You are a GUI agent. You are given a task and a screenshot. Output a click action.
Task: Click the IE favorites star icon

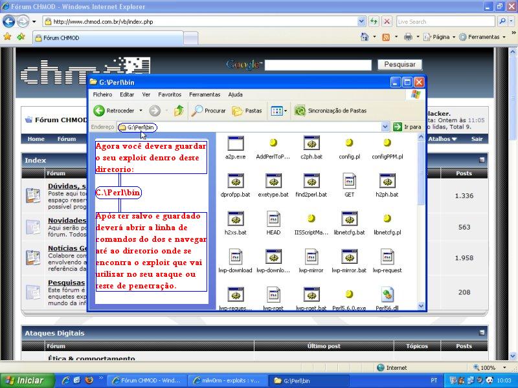7,37
